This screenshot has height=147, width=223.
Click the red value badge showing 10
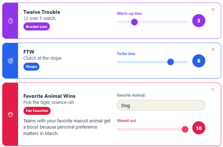198,128
